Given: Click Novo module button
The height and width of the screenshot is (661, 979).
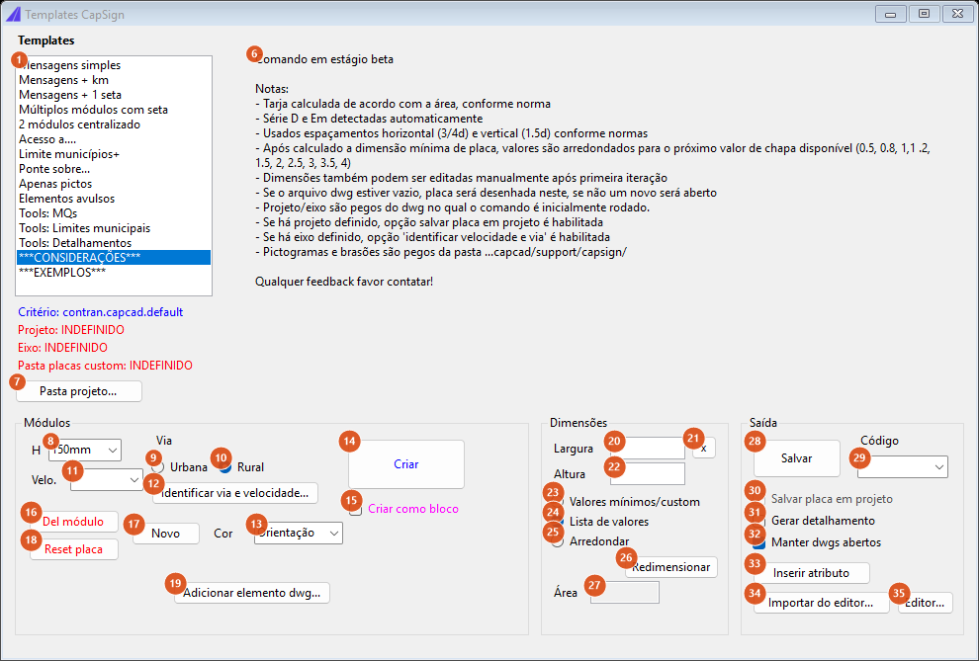Looking at the screenshot, I should [x=166, y=534].
